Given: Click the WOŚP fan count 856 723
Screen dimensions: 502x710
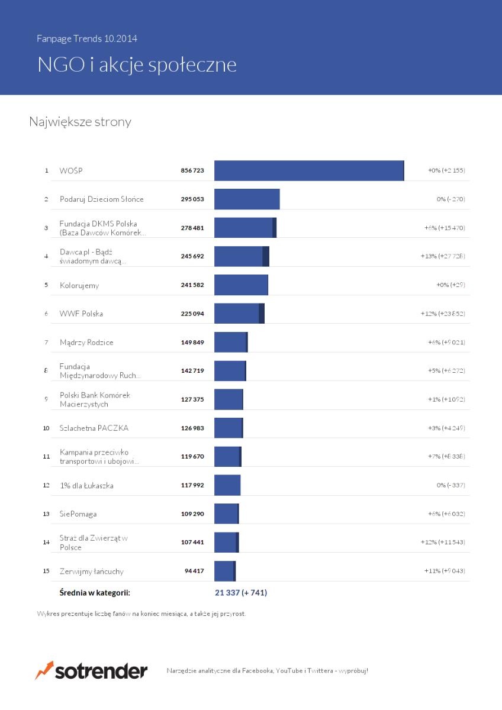Looking at the screenshot, I should click(x=192, y=170).
